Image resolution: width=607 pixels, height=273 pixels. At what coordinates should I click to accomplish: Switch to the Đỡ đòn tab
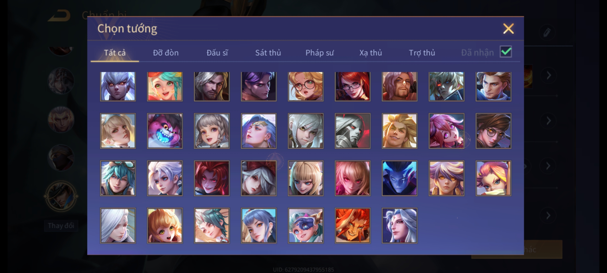(166, 53)
